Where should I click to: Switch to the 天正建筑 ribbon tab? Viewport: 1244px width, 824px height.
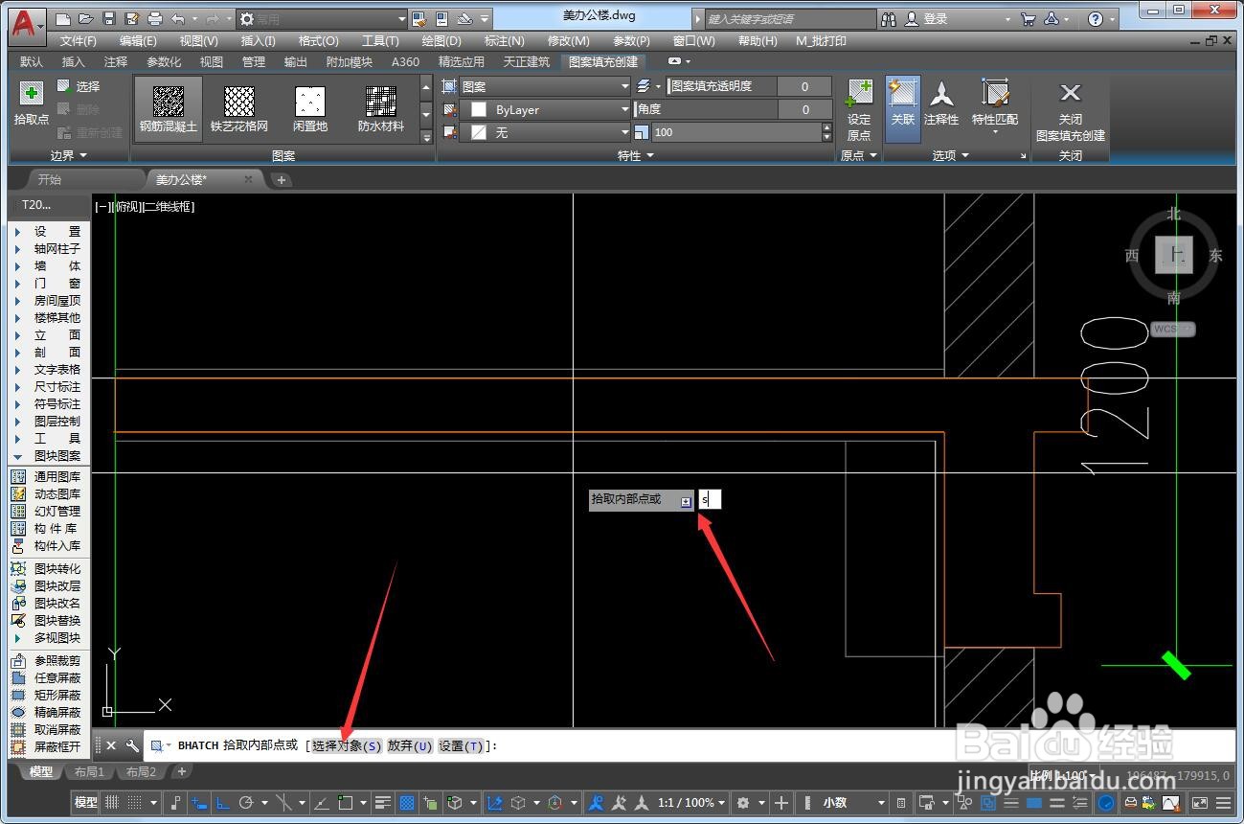[x=527, y=61]
